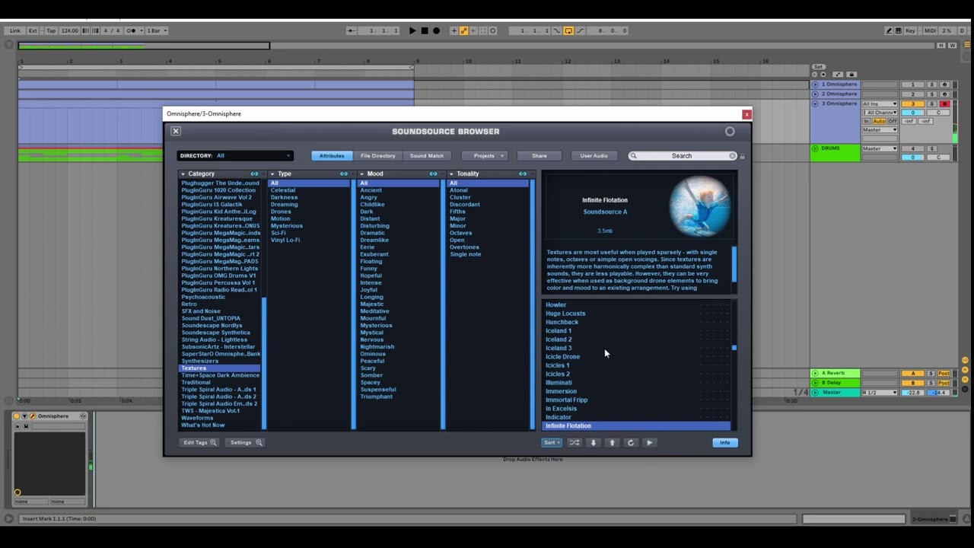Select the Textures category
The image size is (974, 548).
coord(219,368)
